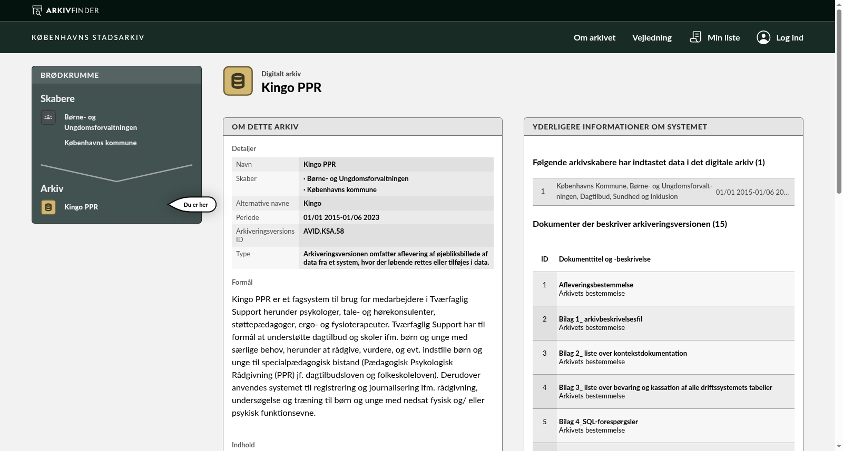Click the Alternative navne value Kingo
This screenshot has width=843, height=451.
tap(312, 203)
